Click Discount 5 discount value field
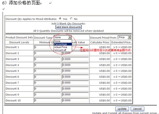 [75, 71]
